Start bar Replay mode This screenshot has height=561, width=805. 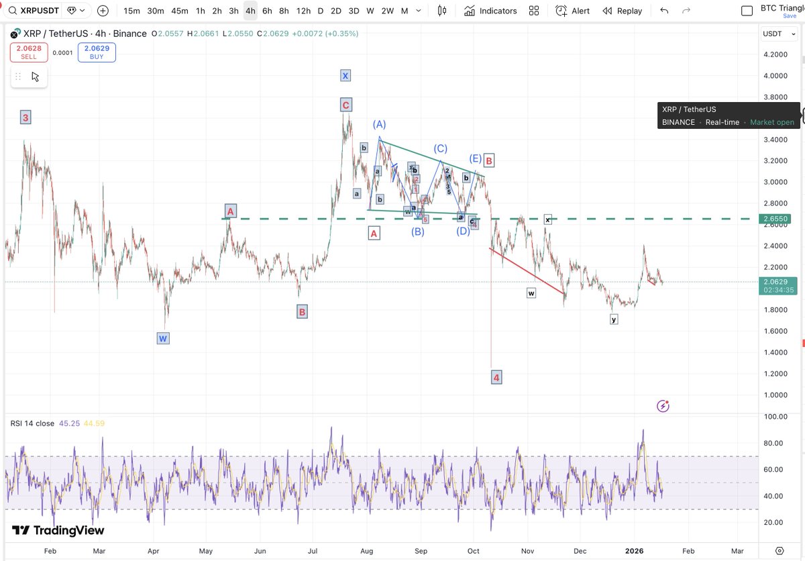622,11
